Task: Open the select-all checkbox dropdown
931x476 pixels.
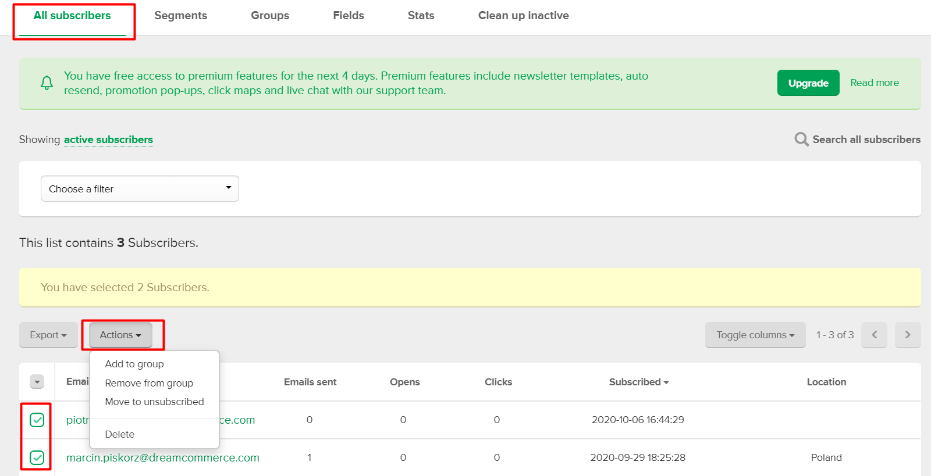Action: 37,382
